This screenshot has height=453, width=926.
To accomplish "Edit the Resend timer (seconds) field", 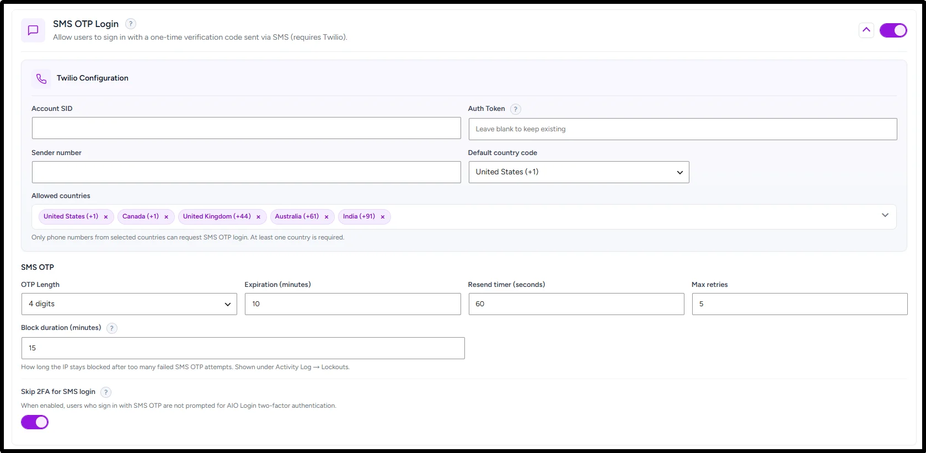I will pos(576,304).
